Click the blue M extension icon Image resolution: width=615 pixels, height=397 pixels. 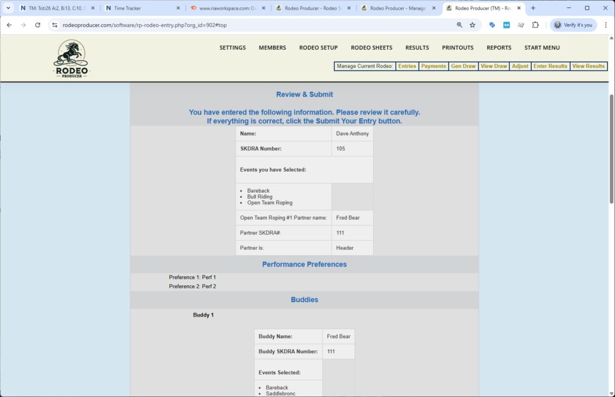pos(506,26)
